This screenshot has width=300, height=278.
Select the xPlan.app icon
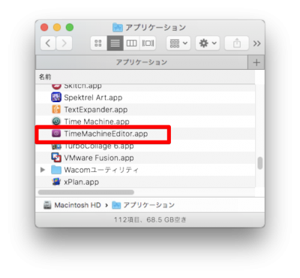tap(56, 182)
